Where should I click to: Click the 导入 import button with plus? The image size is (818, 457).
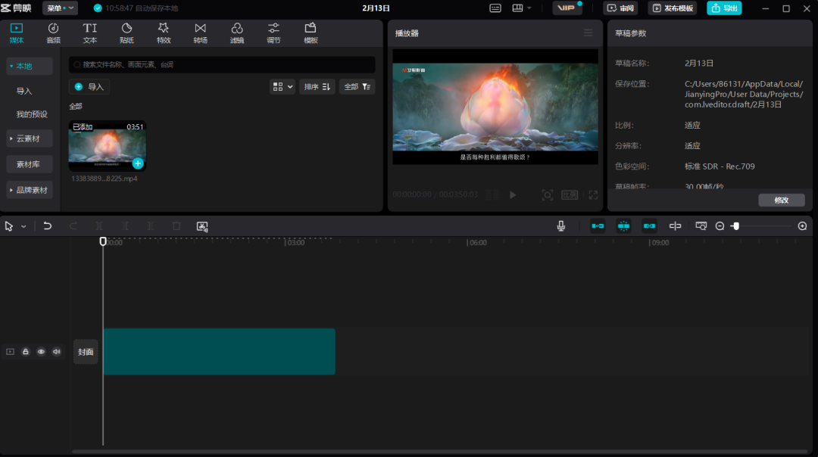(89, 86)
